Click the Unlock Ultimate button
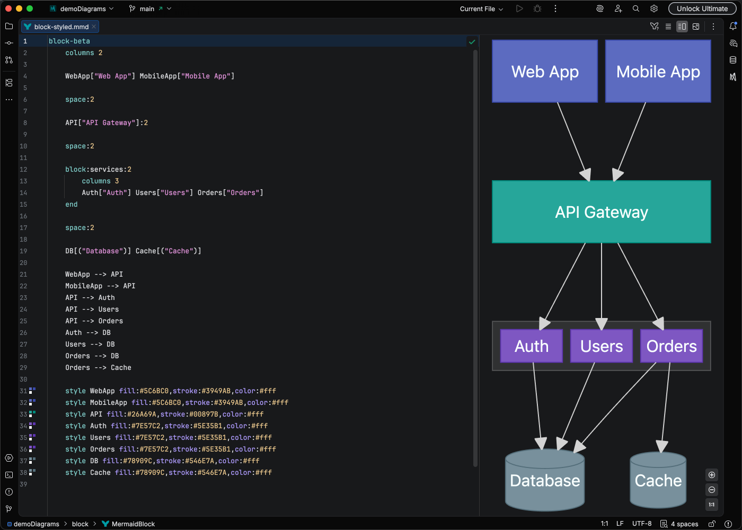This screenshot has width=742, height=530. (702, 9)
